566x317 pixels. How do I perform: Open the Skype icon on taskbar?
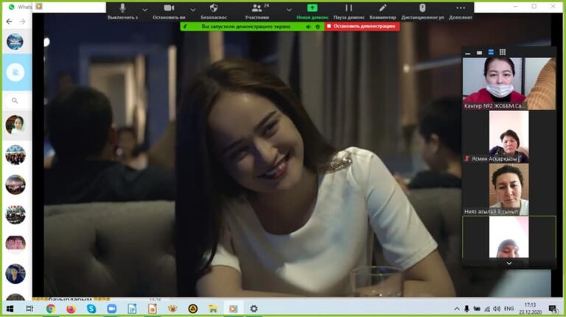pos(91,309)
